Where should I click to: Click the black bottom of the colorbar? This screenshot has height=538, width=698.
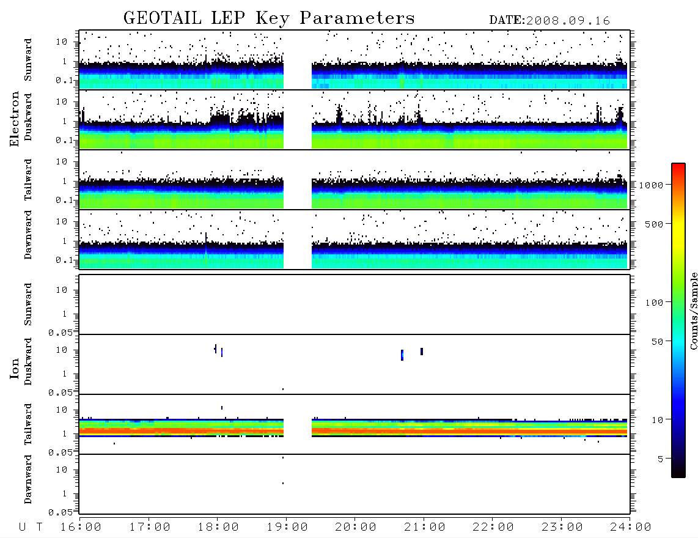[x=678, y=472]
